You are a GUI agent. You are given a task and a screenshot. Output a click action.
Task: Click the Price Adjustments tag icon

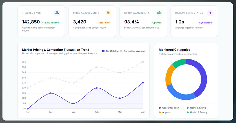pos(108,13)
